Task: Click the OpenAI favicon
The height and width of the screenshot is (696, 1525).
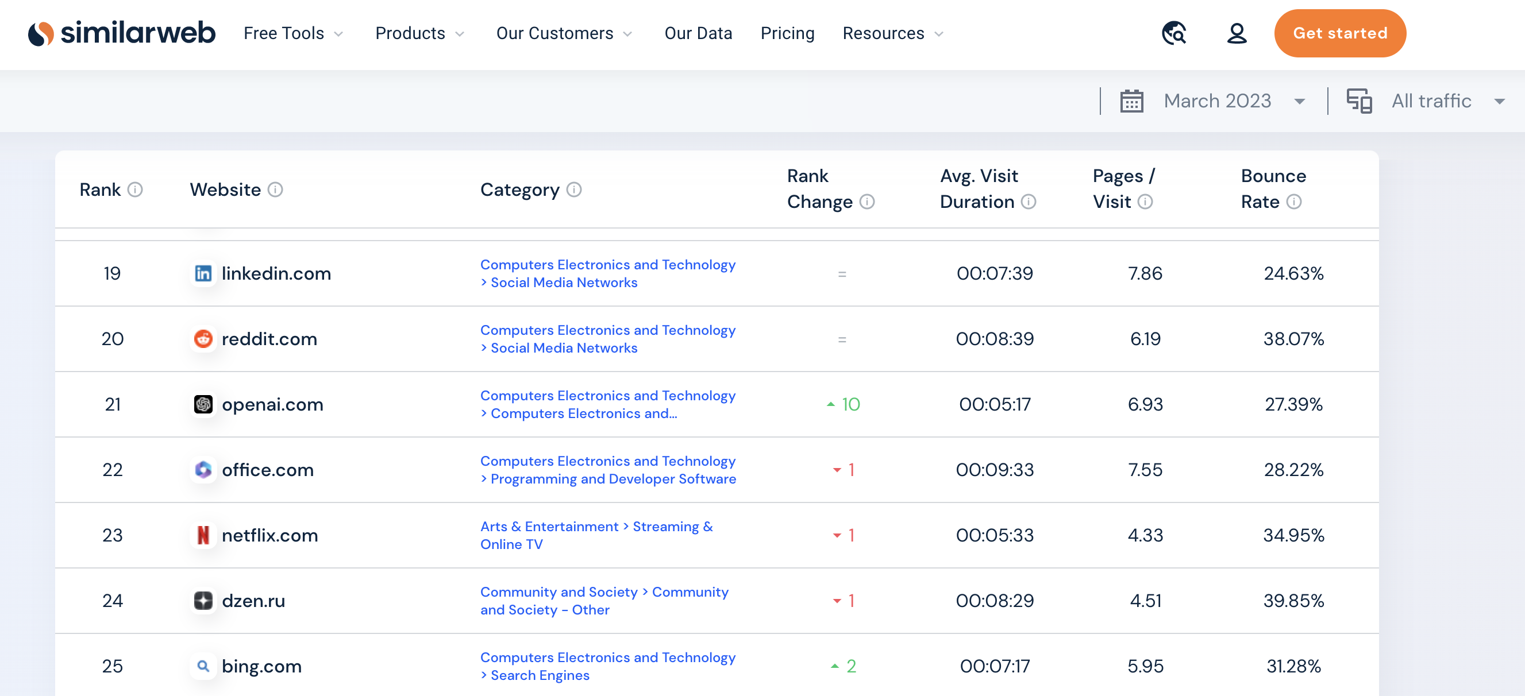Action: 203,404
